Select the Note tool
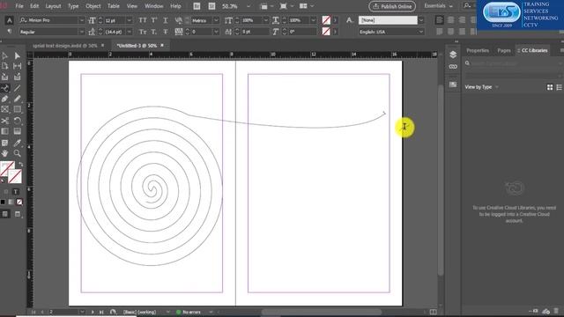 tap(4, 143)
